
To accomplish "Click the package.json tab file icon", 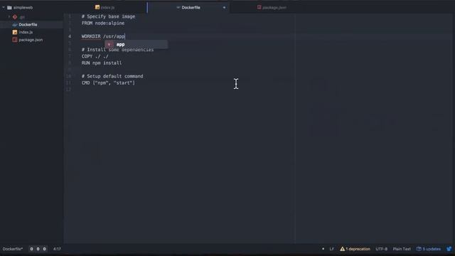I will coord(259,7).
